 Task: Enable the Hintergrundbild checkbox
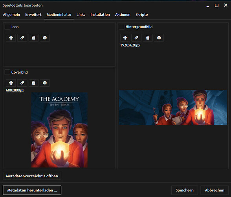121,27
